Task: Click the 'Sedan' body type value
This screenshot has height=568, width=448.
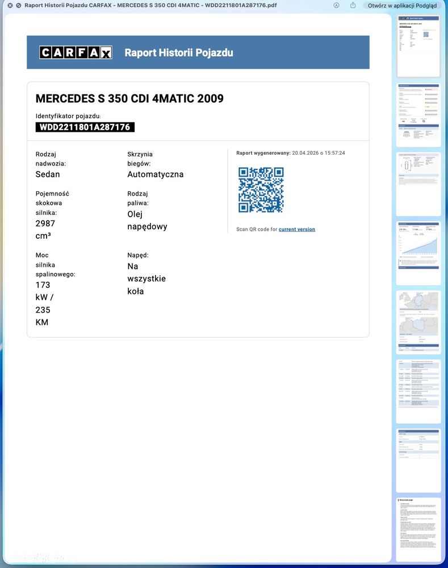Action: (47, 174)
